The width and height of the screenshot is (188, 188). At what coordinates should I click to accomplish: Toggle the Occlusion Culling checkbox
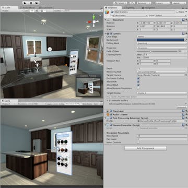(x=138, y=78)
